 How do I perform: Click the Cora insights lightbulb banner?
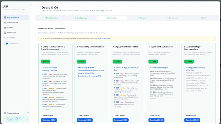coord(16,119)
